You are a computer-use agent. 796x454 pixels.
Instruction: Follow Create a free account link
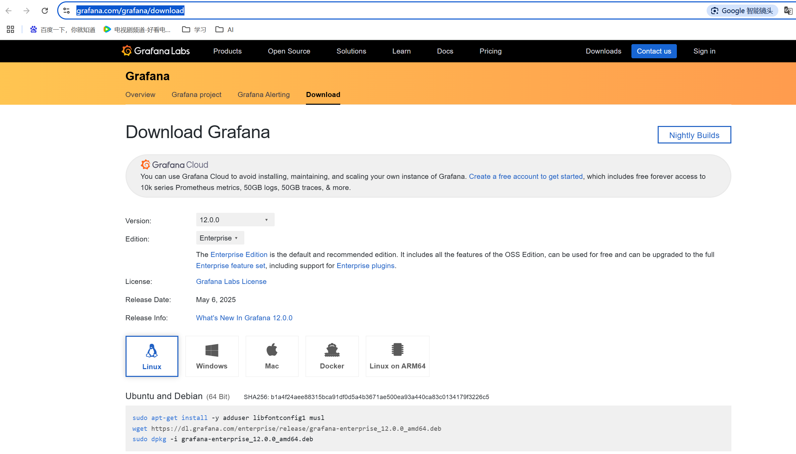(x=526, y=176)
